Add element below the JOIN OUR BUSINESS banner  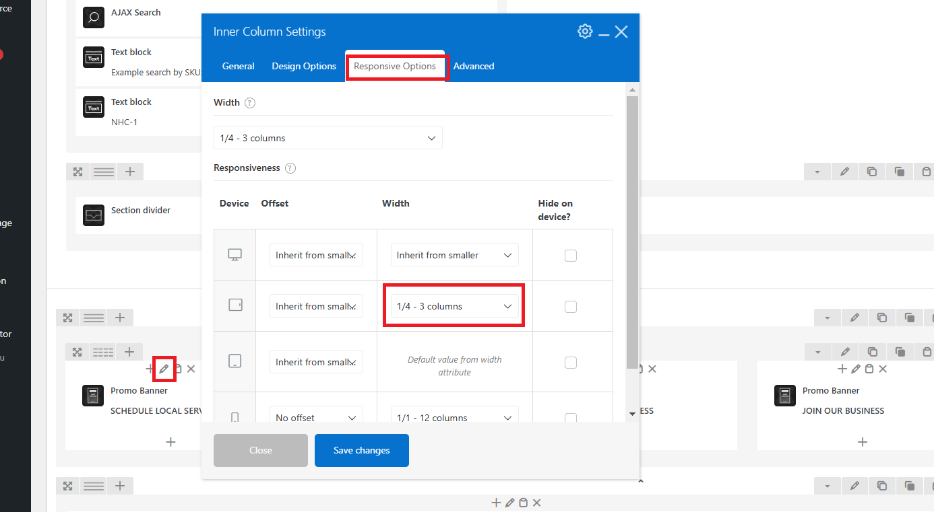pos(863,441)
